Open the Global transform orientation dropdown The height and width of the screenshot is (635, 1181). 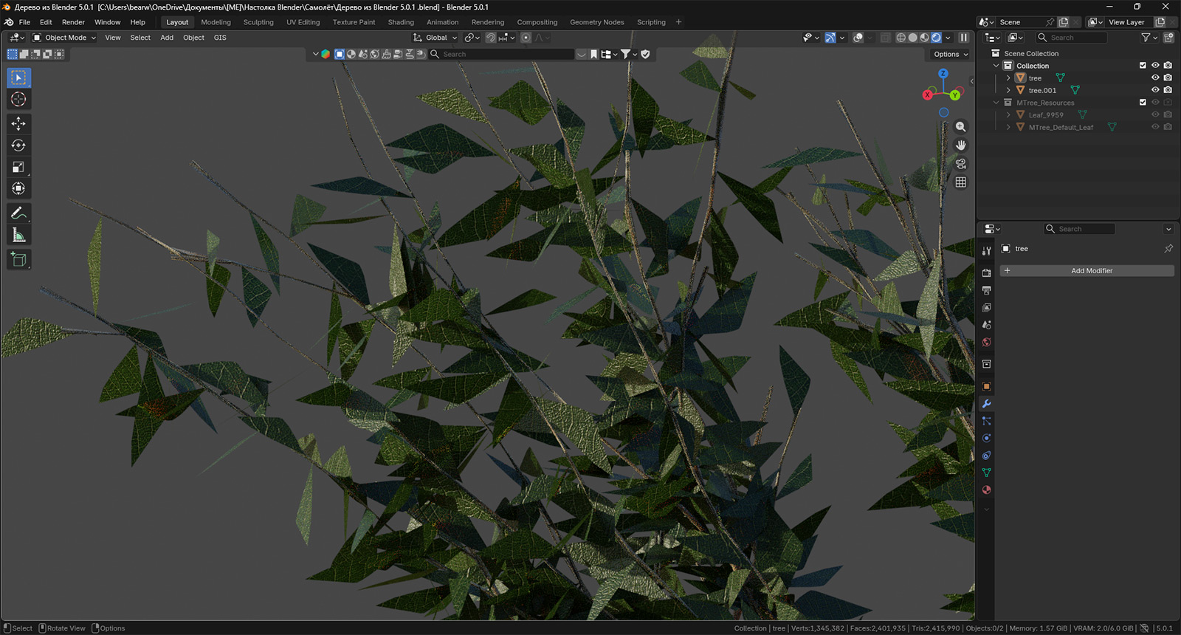(435, 38)
